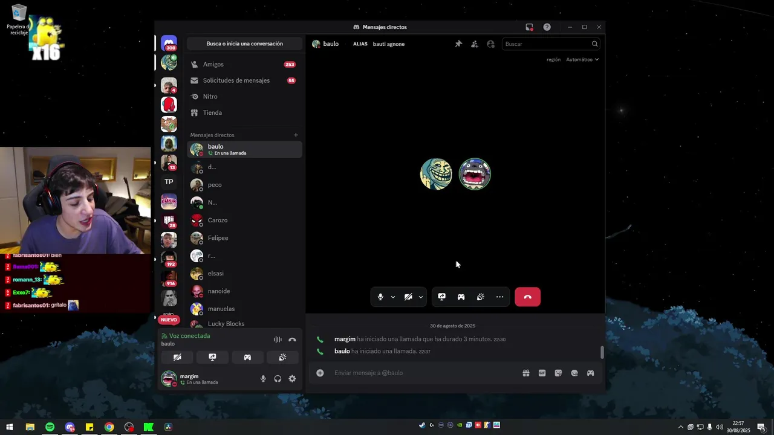Click the NUEVO unread indicator
Image resolution: width=774 pixels, height=435 pixels.
pyautogui.click(x=169, y=320)
